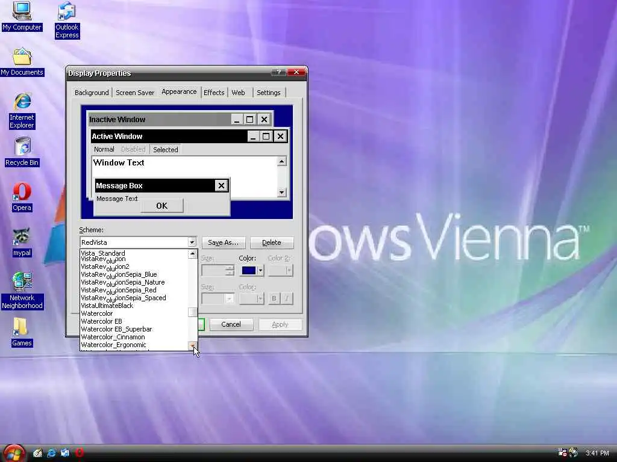Screen dimensions: 617x462
Task: Click the leftmost system tray icon
Action: (563, 453)
